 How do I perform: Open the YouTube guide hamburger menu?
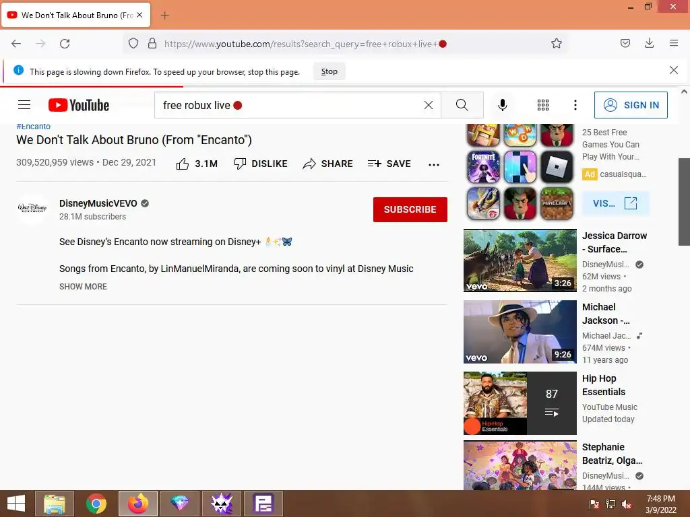click(x=24, y=105)
